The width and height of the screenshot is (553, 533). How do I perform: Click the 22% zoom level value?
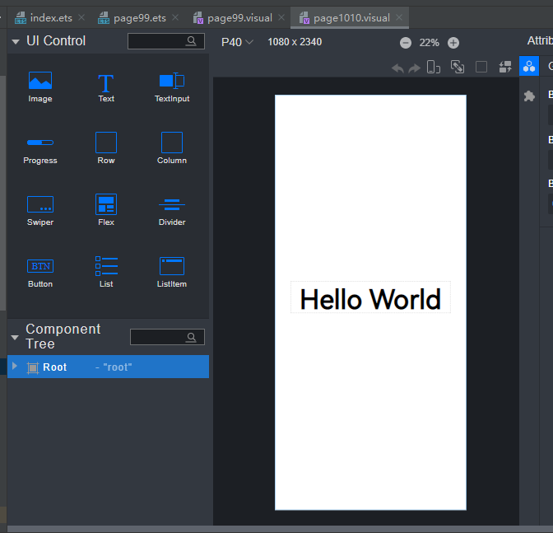tap(430, 43)
